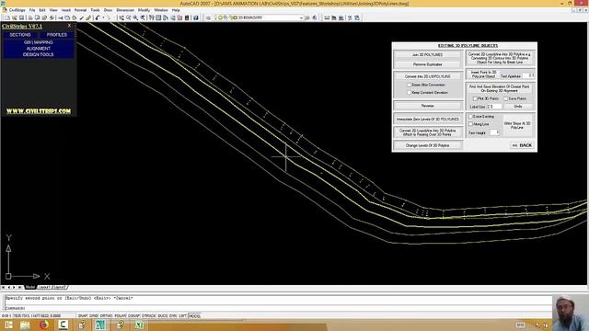Click the Match Properties brush icon
Screen dimensions: 589x331
pos(81,17)
